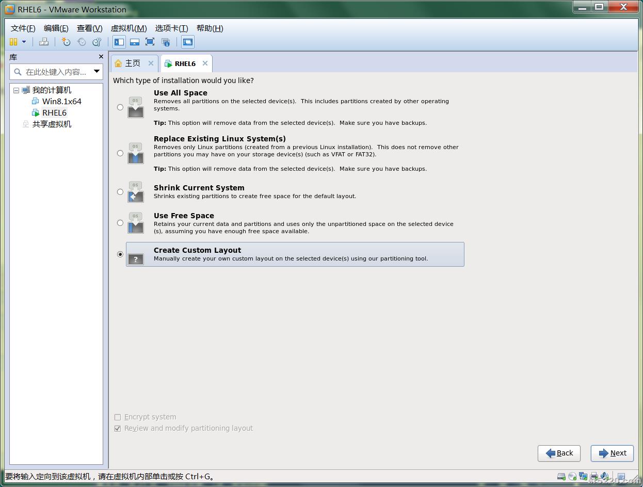The height and width of the screenshot is (487, 643).
Task: Collapse the 我的计算机 tree node
Action: pyautogui.click(x=16, y=90)
